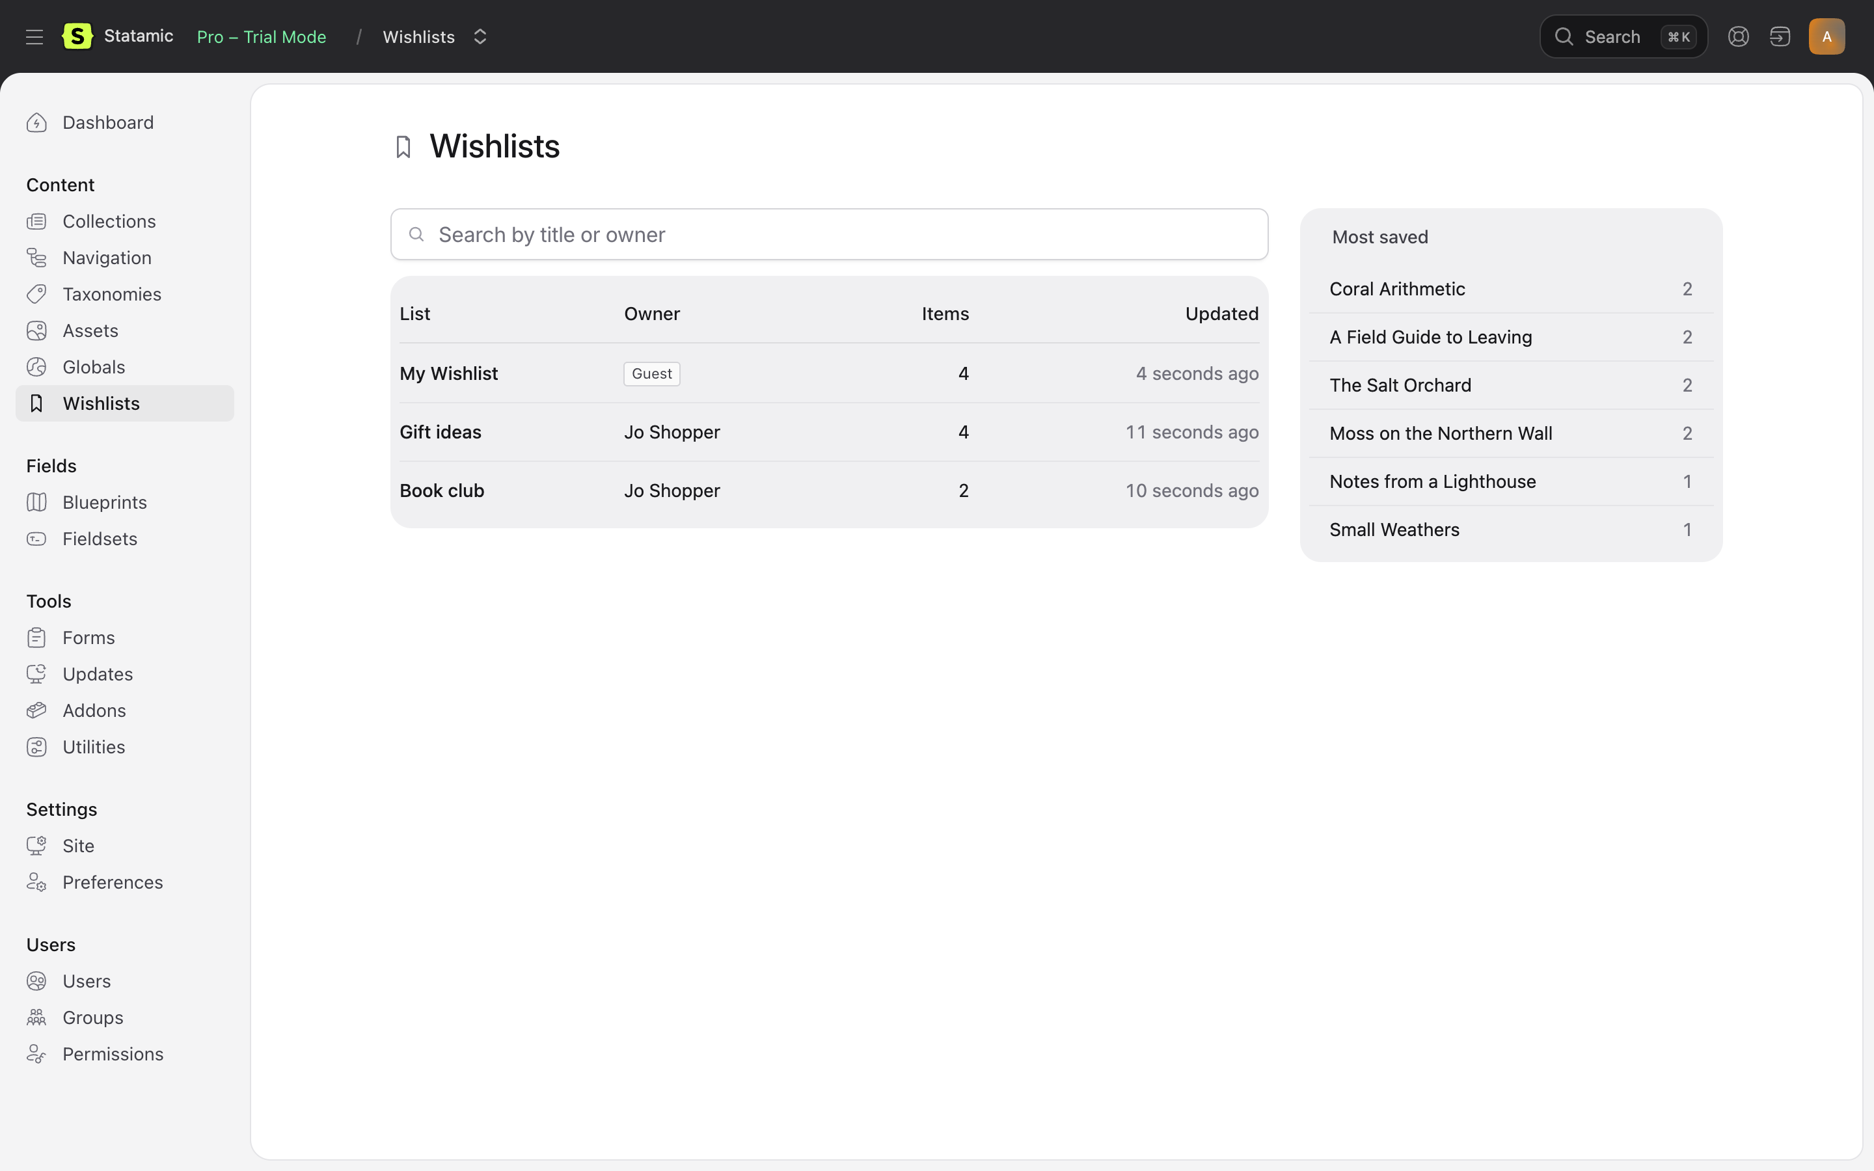Click the Addons sidebar icon
This screenshot has height=1171, width=1874.
(x=36, y=710)
